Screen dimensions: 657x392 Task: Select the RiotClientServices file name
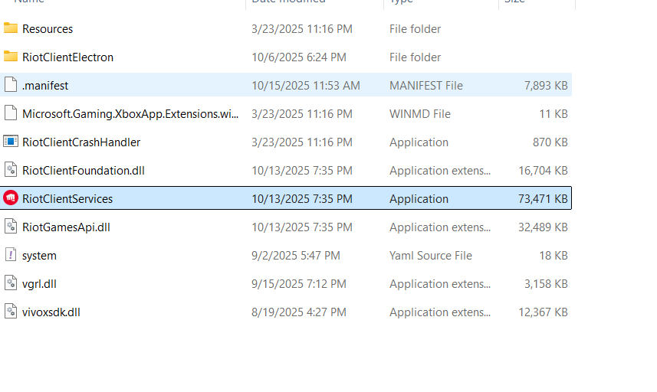coord(67,199)
